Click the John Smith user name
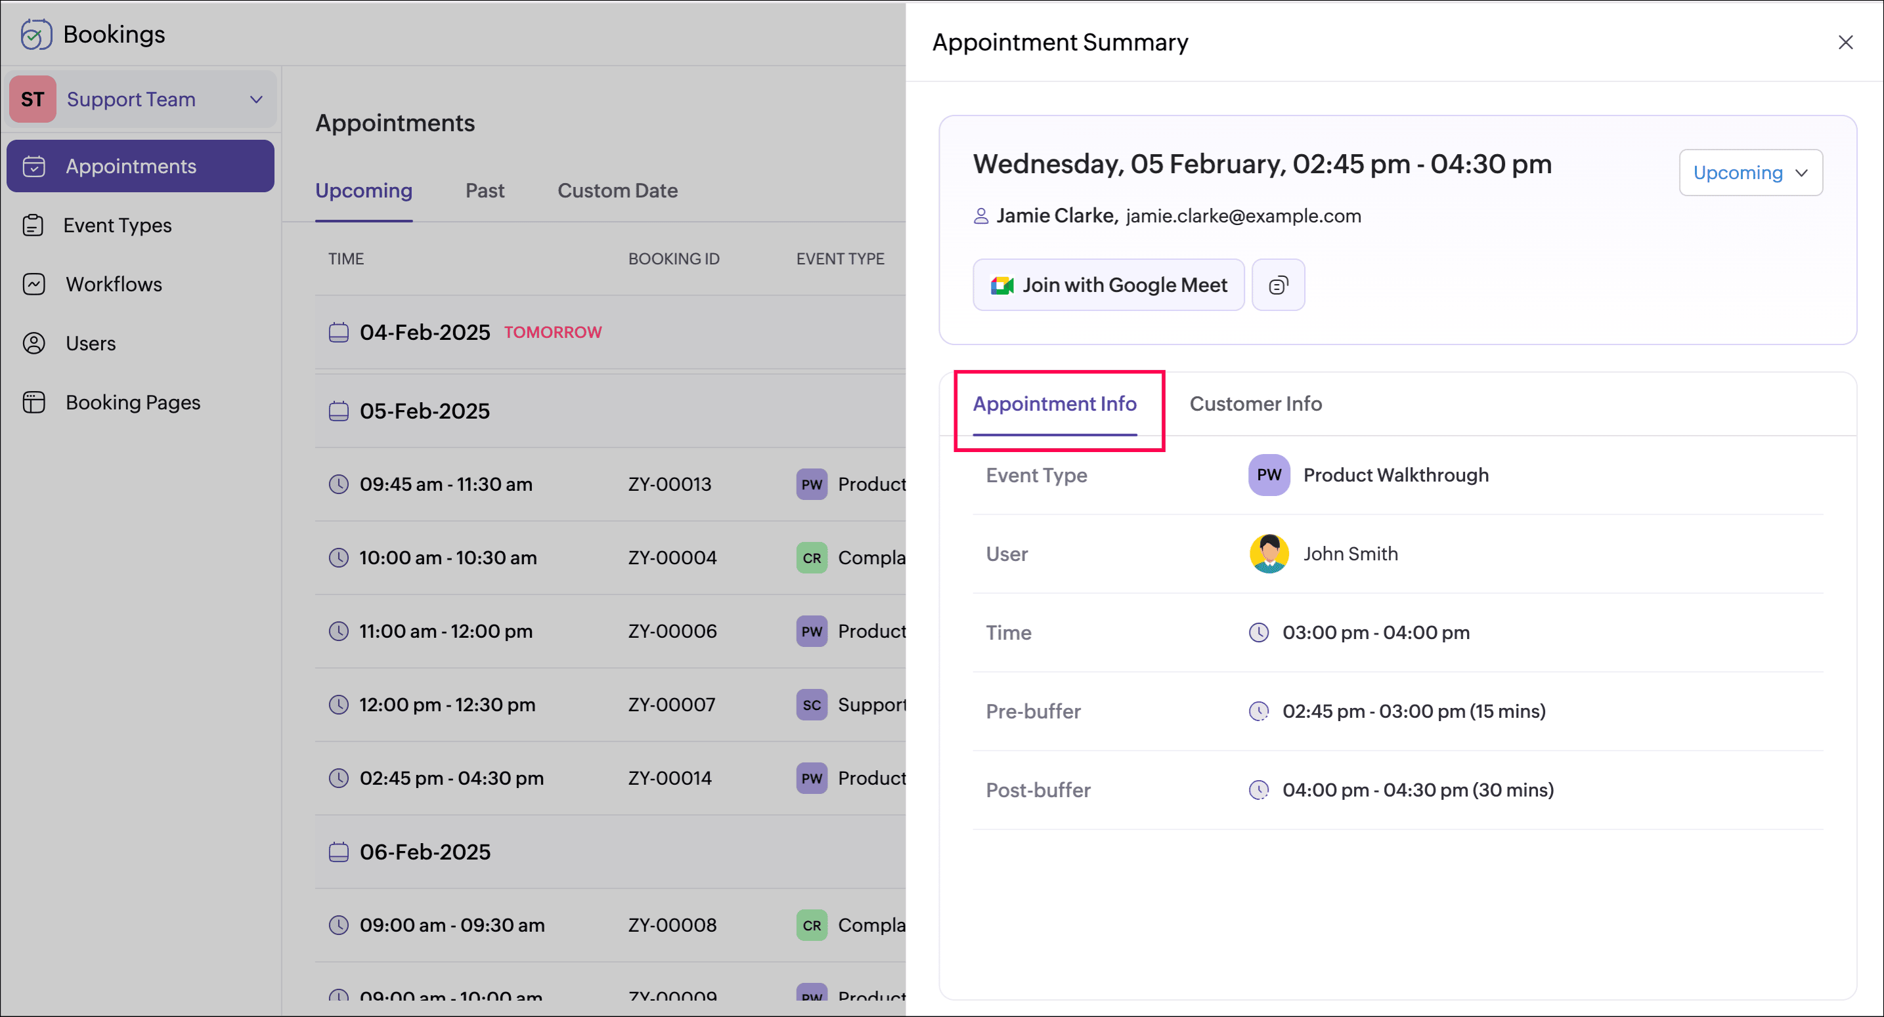The image size is (1884, 1017). [x=1350, y=554]
